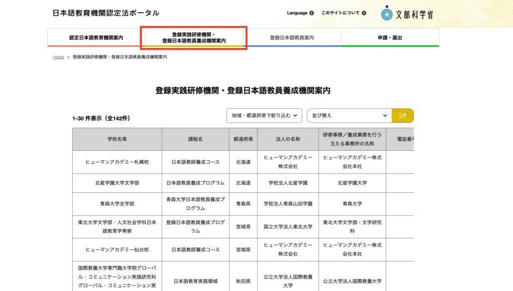Viewport: 513px width, 291px height.
Task: Click the 日本語教育機関認定法ポータル site title
Action: click(105, 14)
